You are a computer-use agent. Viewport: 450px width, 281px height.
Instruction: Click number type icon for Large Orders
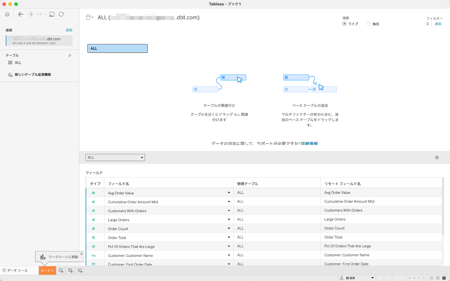point(94,220)
